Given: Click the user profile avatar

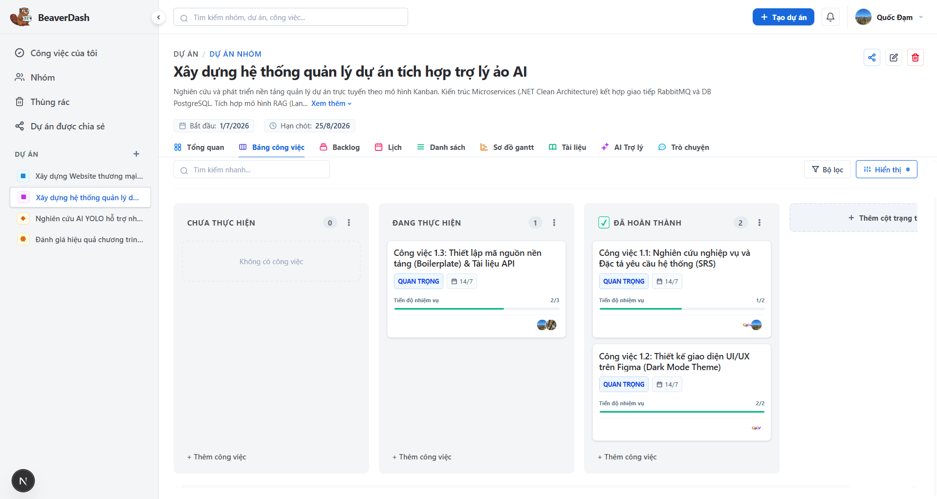Looking at the screenshot, I should [x=863, y=17].
